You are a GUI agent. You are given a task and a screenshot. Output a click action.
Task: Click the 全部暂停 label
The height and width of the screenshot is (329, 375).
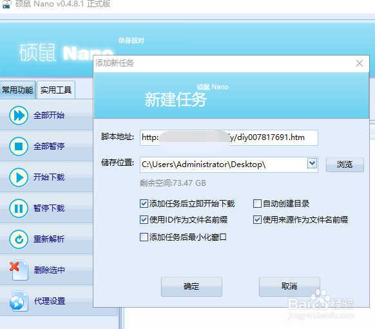49,146
